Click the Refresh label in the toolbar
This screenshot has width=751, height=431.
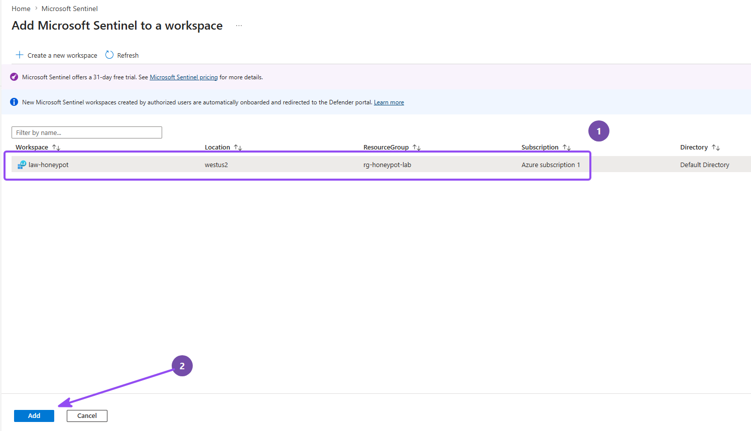(x=128, y=55)
